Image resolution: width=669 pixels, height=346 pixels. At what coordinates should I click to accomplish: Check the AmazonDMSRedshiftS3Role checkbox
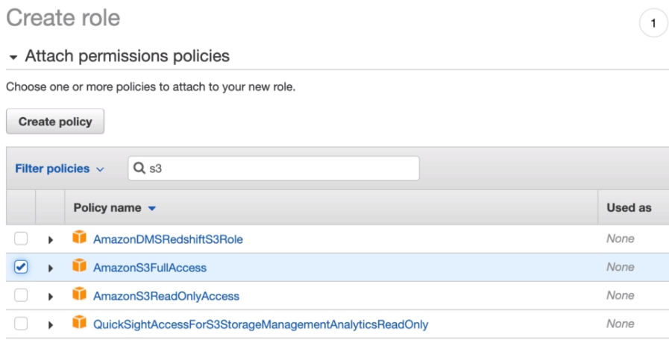(x=21, y=239)
